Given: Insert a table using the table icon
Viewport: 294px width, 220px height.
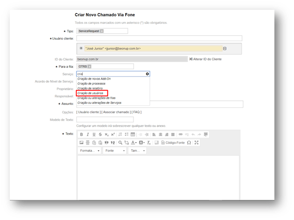Looking at the screenshot, I should (133, 134).
